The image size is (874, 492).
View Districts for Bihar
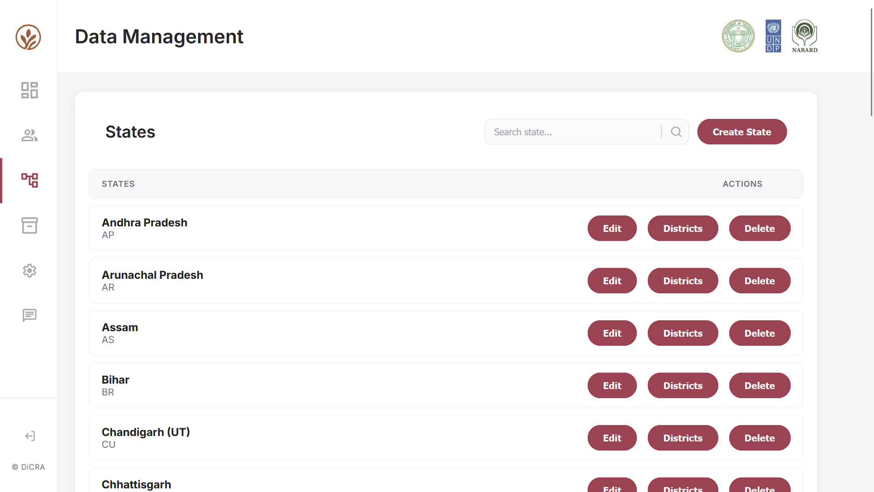683,385
